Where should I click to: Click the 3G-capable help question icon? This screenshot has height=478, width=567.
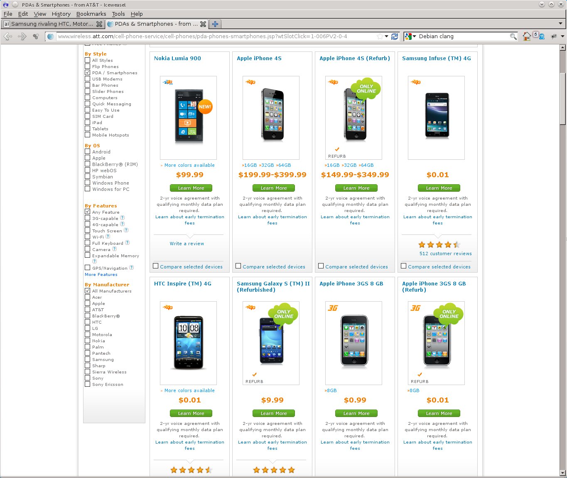pos(123,218)
